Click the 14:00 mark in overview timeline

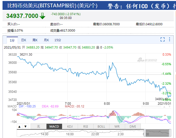44,134
